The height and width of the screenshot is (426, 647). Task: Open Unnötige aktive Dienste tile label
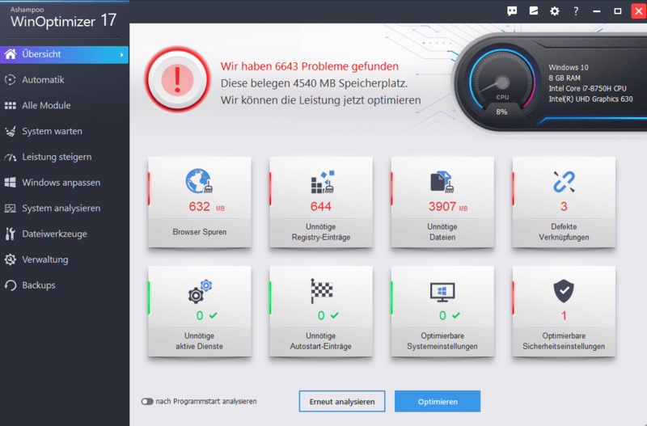tap(199, 341)
